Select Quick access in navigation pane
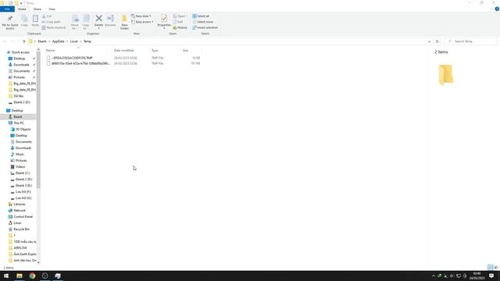Viewport: 500px width, 281px height. click(x=20, y=52)
